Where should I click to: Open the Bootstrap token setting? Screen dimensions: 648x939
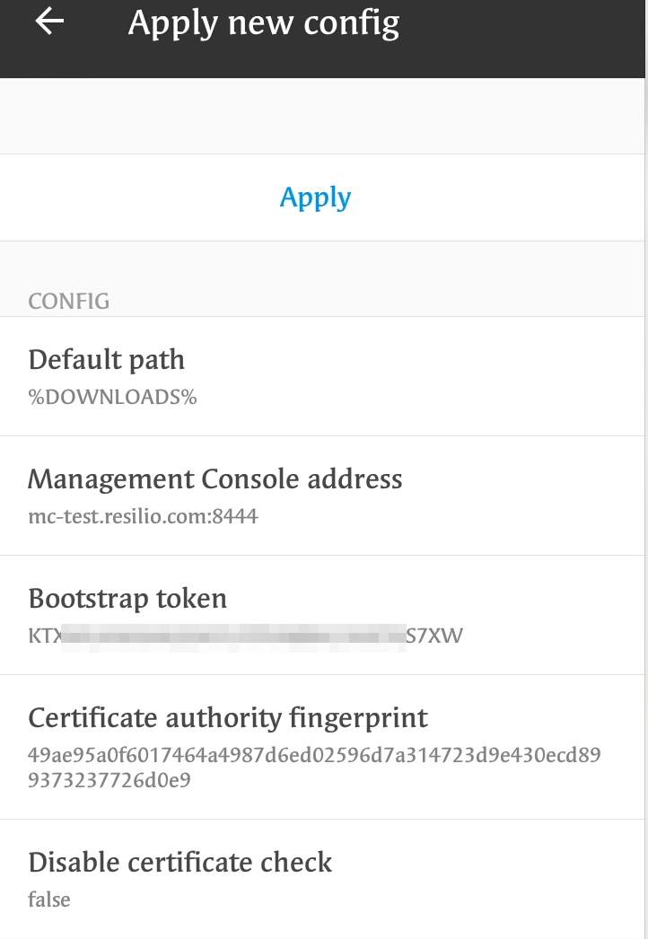(127, 598)
